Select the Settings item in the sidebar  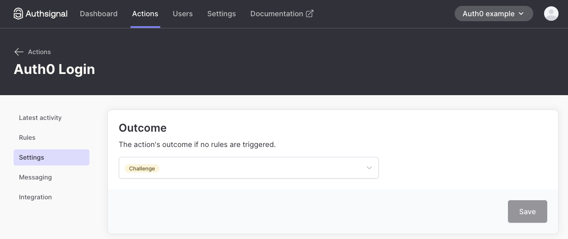pos(51,157)
